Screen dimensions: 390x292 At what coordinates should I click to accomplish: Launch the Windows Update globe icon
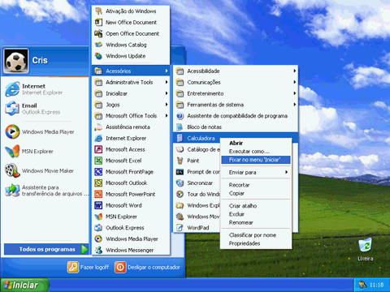[x=98, y=56]
